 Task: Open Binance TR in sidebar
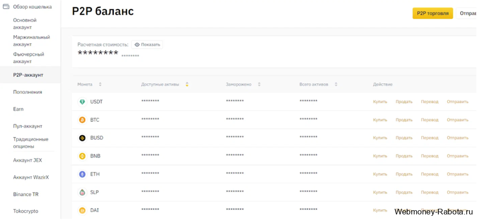pyautogui.click(x=26, y=194)
